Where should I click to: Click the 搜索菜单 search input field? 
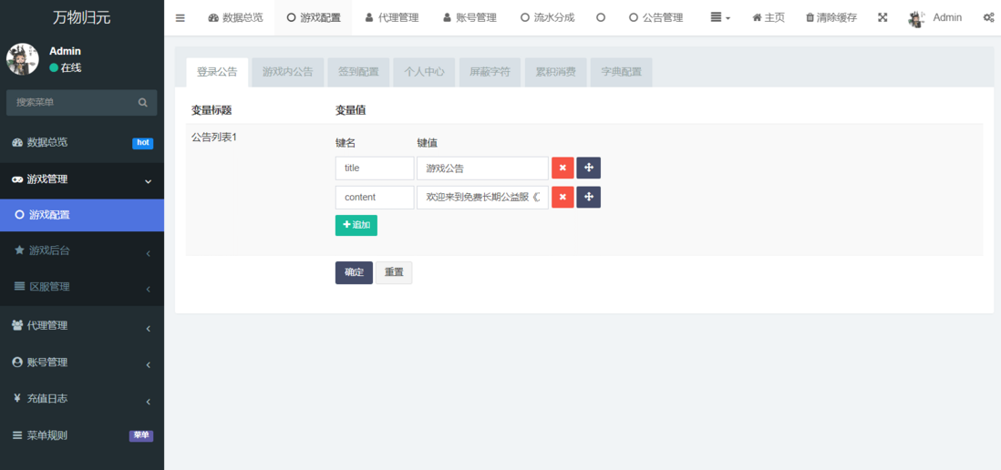73,103
